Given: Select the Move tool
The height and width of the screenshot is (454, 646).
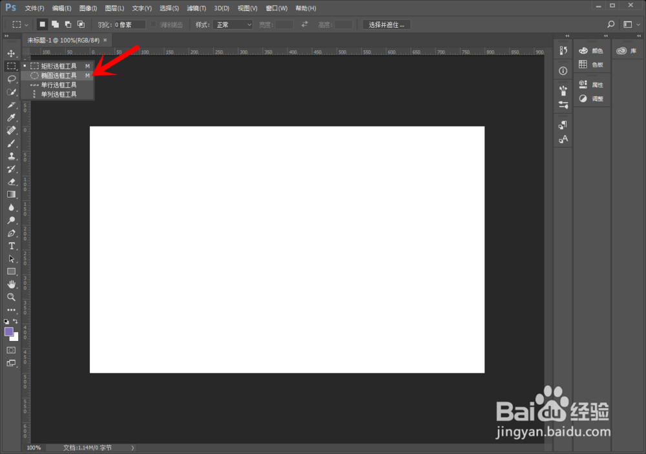Looking at the screenshot, I should (x=11, y=53).
